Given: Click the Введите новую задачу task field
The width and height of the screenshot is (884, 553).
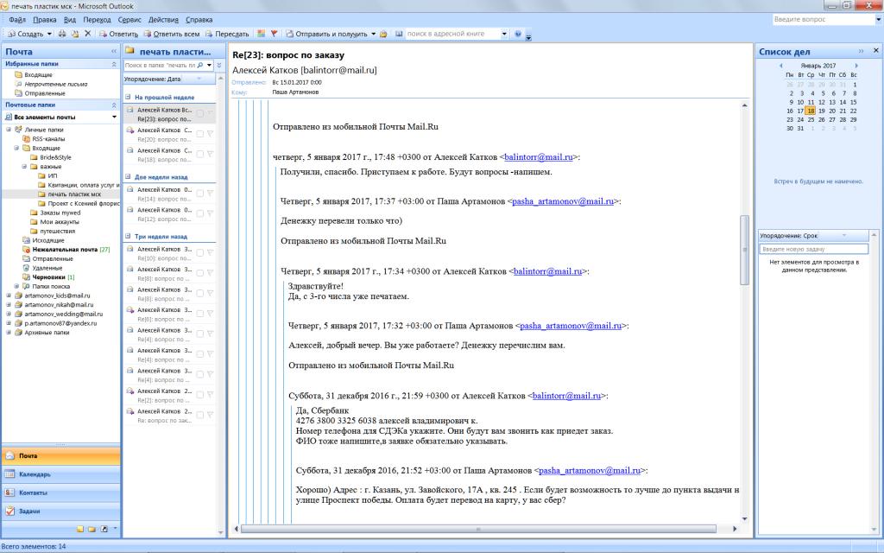Looking at the screenshot, I should 813,249.
